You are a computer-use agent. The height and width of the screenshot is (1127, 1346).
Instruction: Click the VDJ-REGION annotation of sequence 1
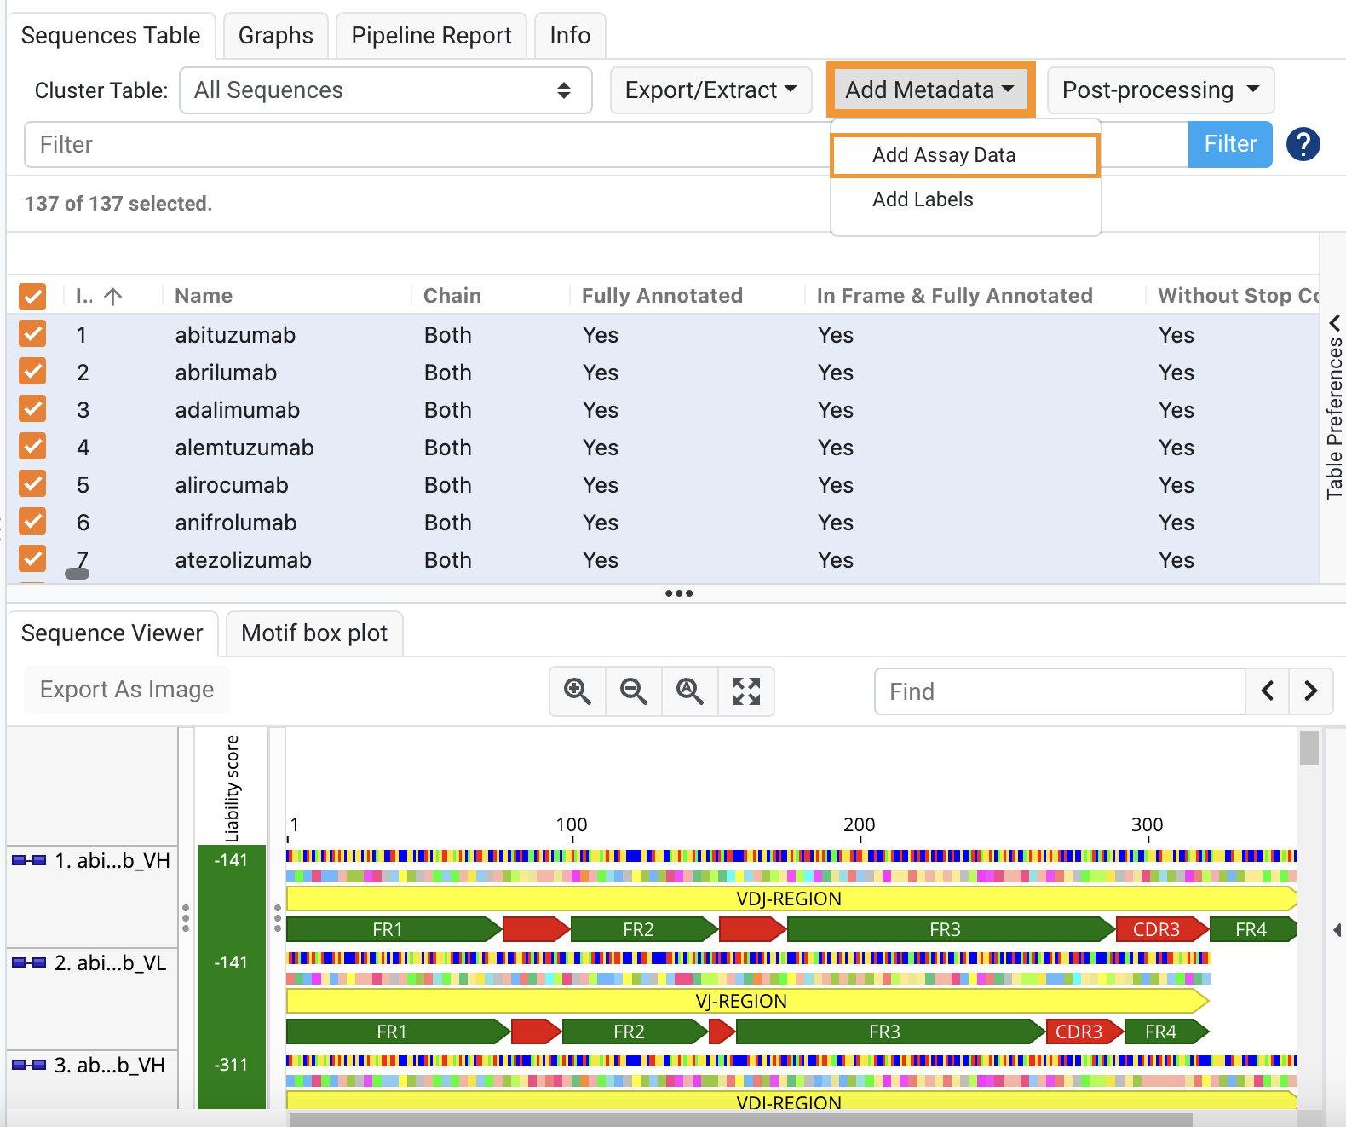(x=790, y=899)
